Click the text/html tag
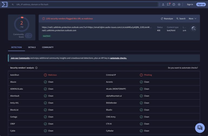The height and width of the screenshot is (136, 208). pyautogui.click(x=47, y=36)
